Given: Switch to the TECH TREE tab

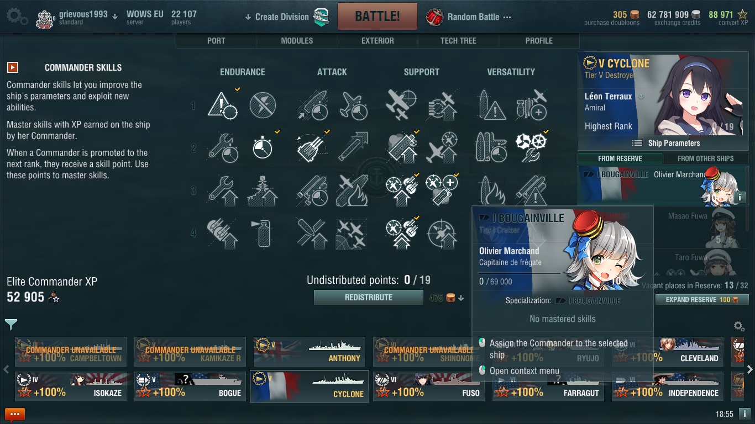Looking at the screenshot, I should tap(458, 40).
